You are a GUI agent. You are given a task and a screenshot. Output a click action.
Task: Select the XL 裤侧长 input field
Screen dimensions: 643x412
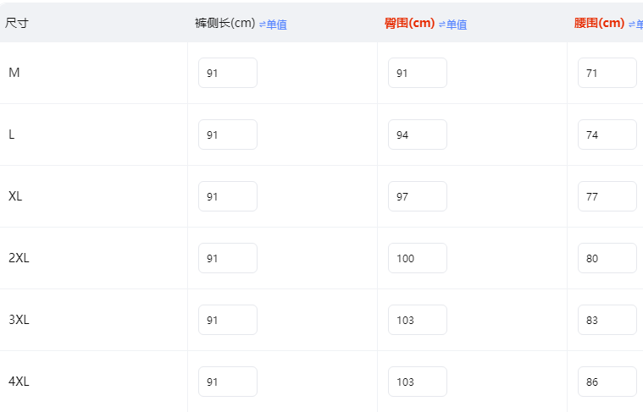(x=228, y=196)
